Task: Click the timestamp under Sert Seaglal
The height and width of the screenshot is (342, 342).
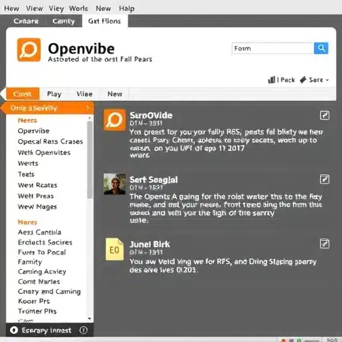Action: [x=146, y=188]
